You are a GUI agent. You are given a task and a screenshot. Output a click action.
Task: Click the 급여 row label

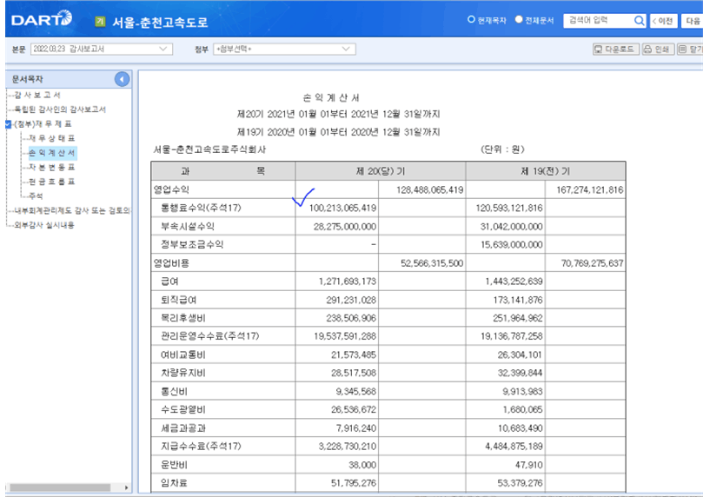coord(169,282)
